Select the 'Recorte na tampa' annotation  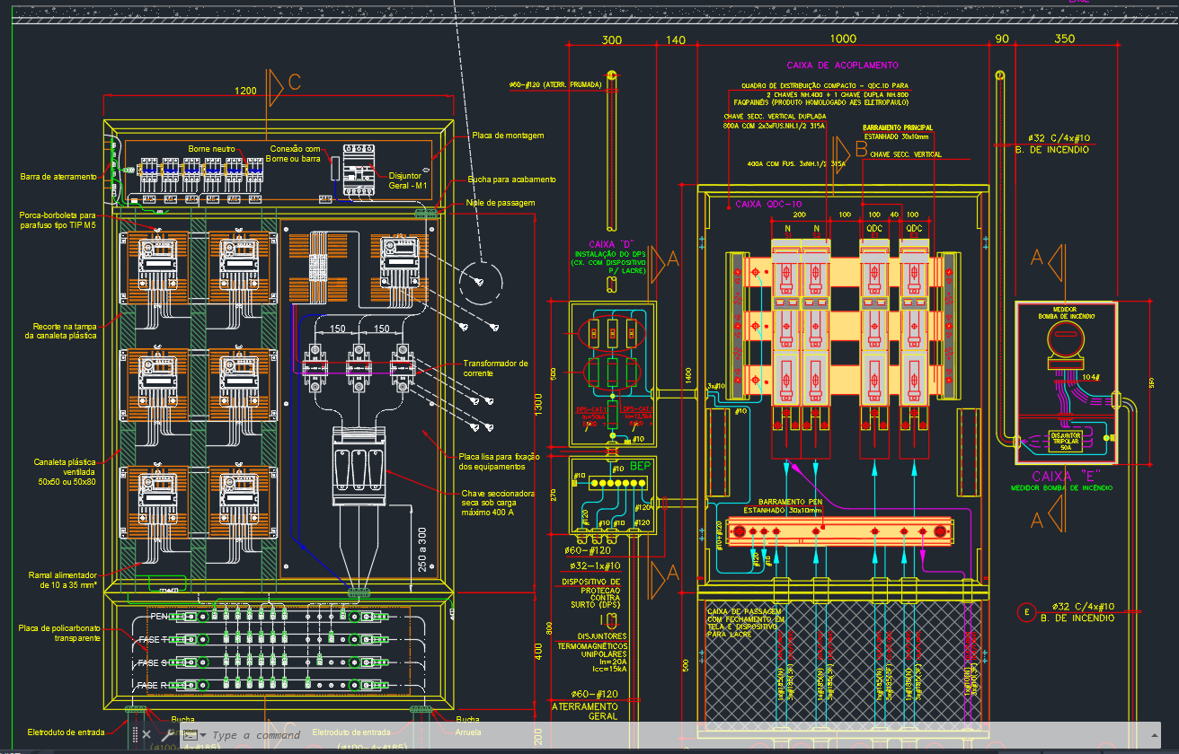tap(60, 330)
